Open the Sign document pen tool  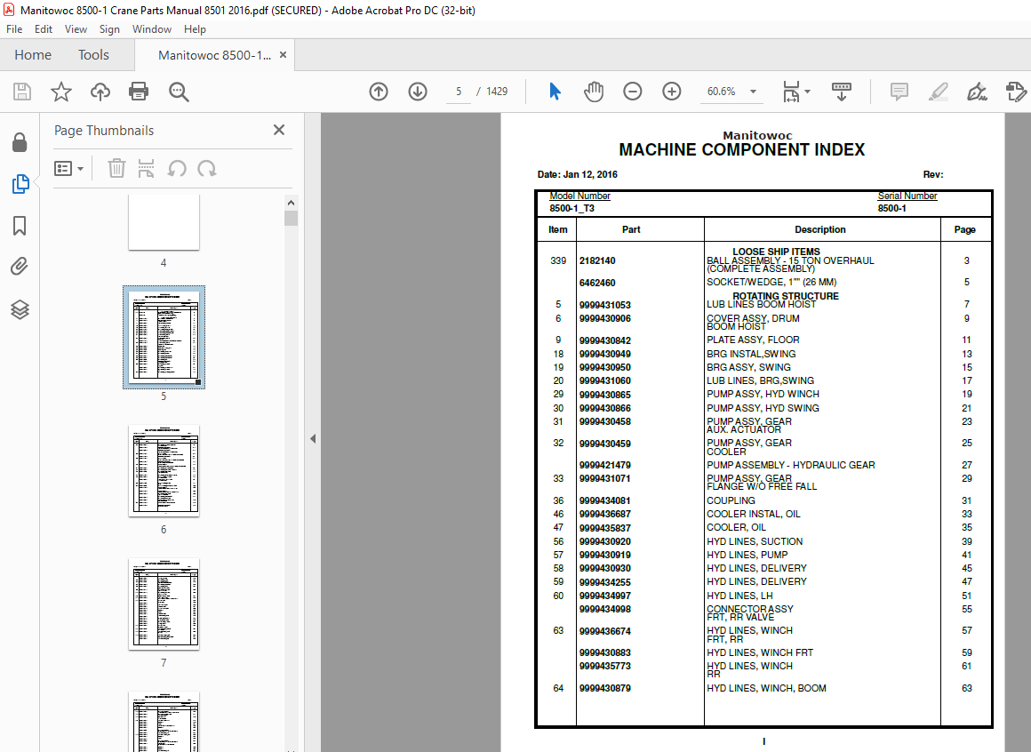click(x=977, y=92)
